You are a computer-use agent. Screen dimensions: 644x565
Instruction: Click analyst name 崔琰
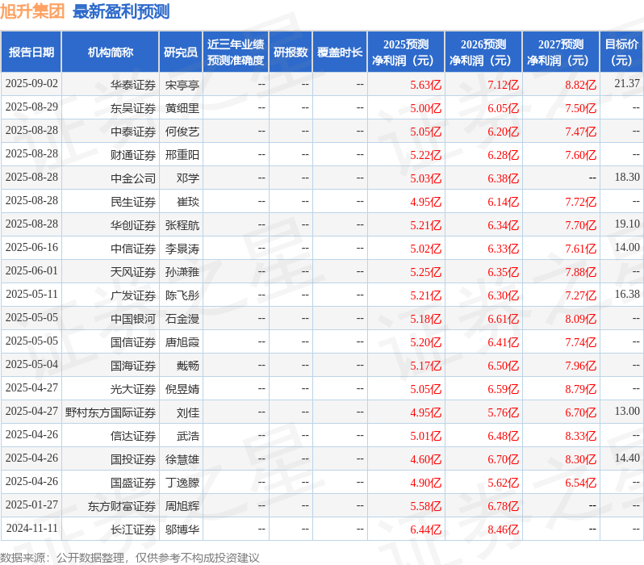188,202
